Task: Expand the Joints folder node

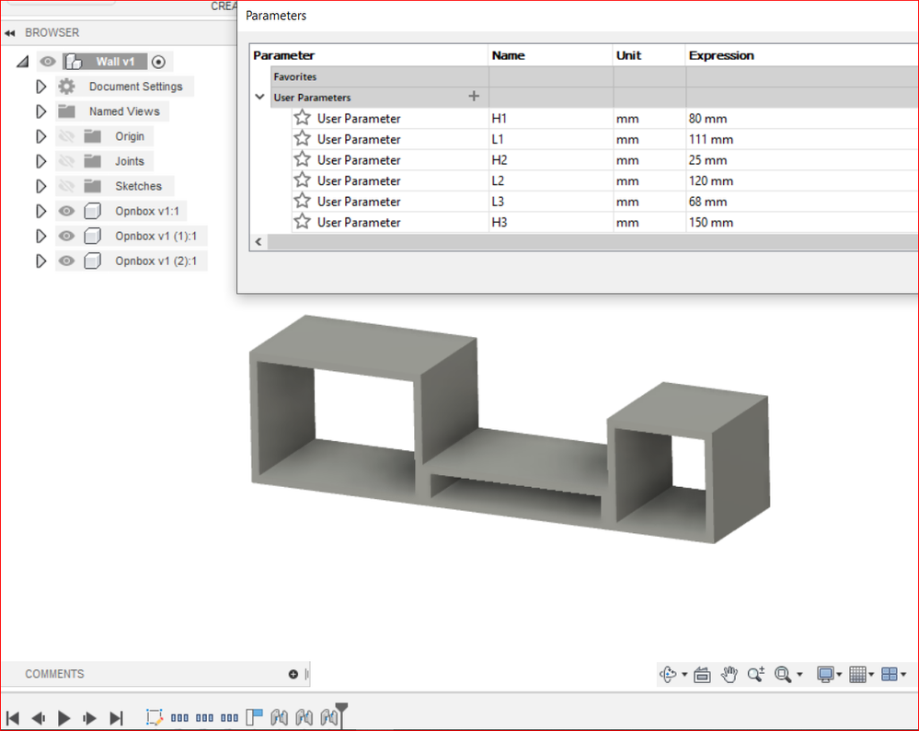Action: 40,161
